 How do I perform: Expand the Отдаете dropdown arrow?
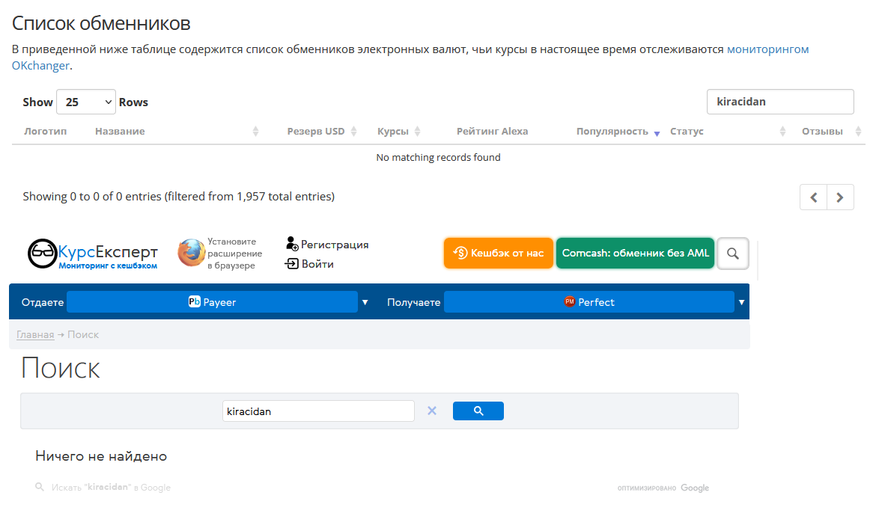(365, 302)
